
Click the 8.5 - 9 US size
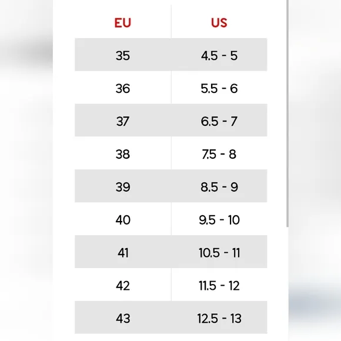219,187
